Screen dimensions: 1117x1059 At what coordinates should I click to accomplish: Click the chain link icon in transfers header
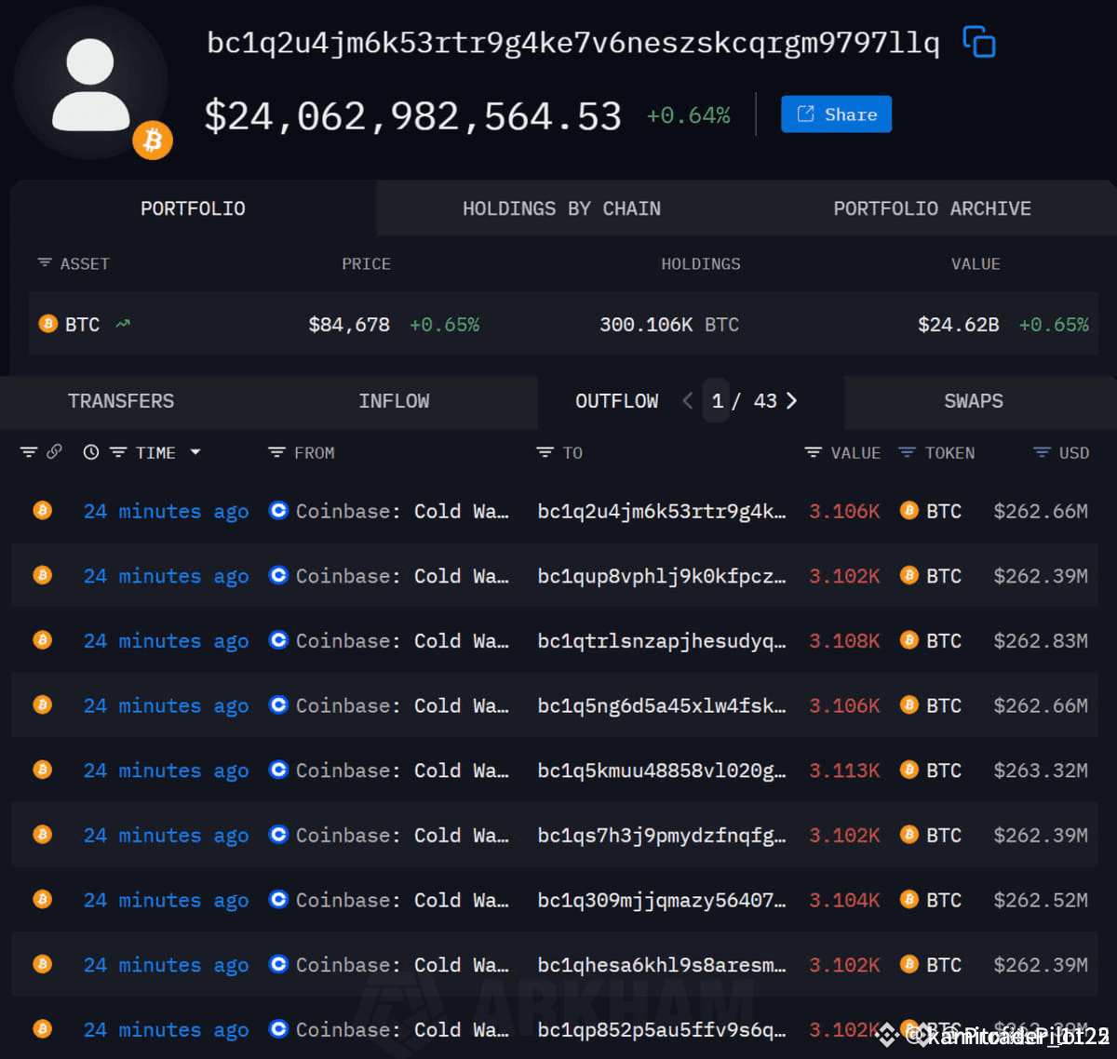pos(55,452)
